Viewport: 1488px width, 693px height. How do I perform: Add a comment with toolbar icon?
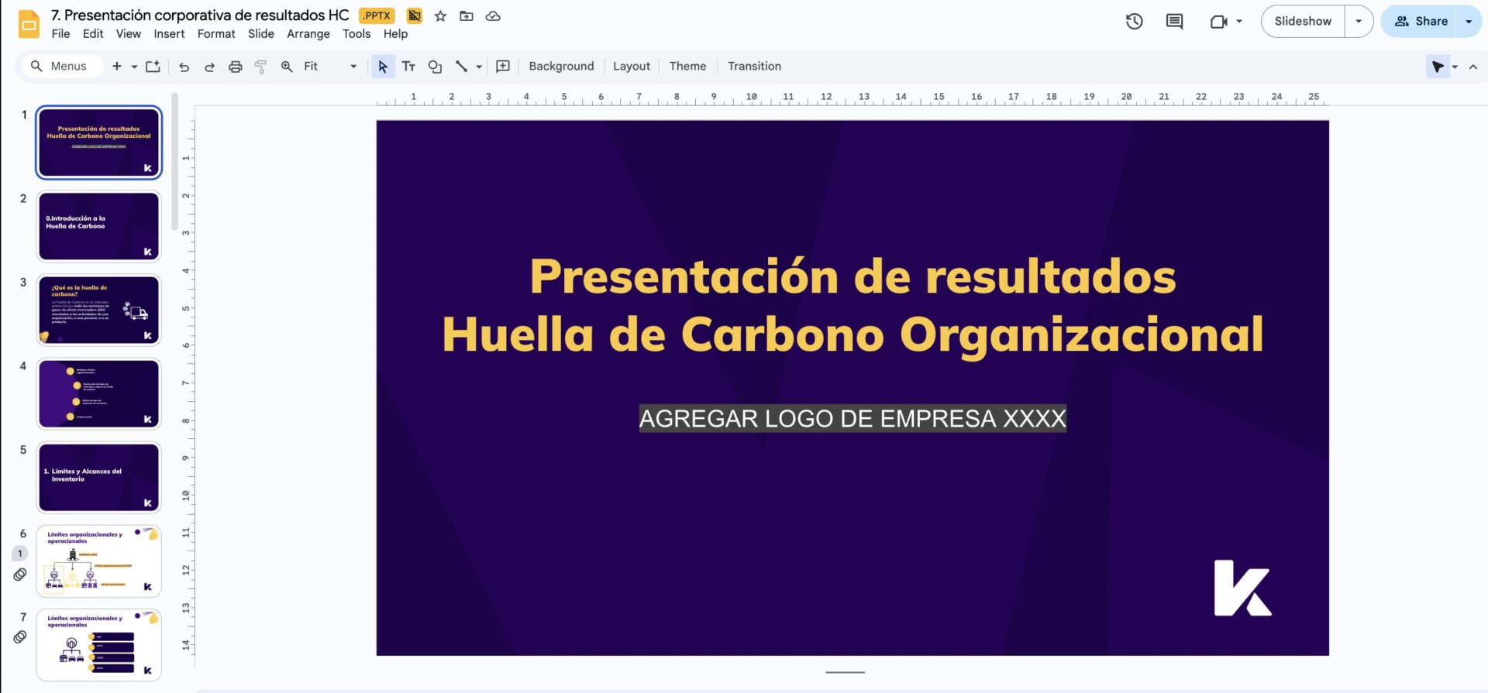[503, 67]
